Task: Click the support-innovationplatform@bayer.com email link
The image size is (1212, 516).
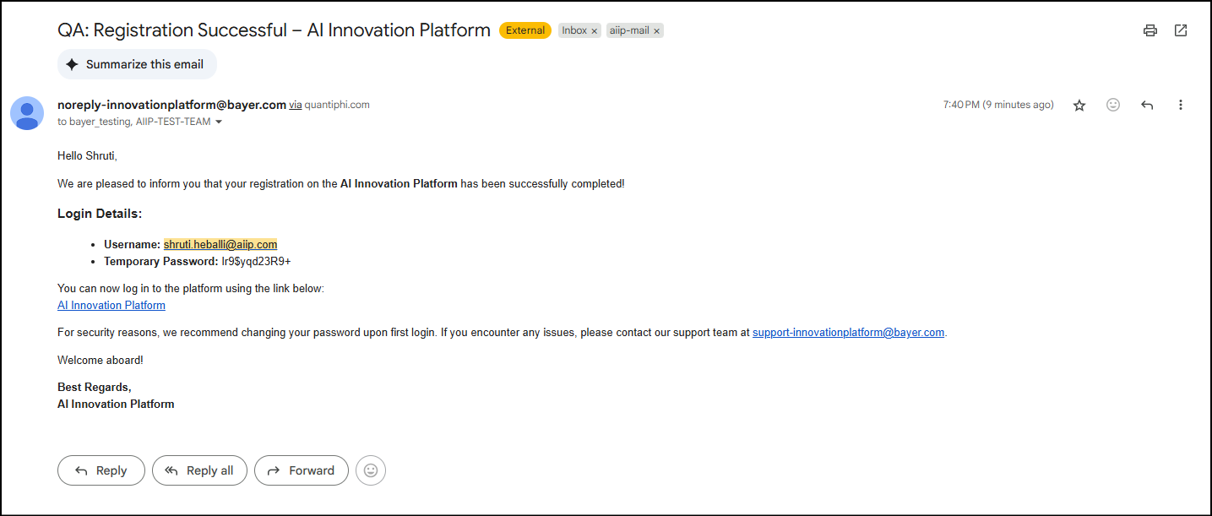Action: tap(848, 333)
